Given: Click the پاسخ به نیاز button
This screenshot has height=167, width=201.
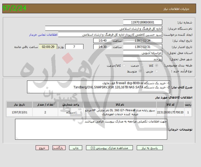Looking at the screenshot, I should pos(150,148).
